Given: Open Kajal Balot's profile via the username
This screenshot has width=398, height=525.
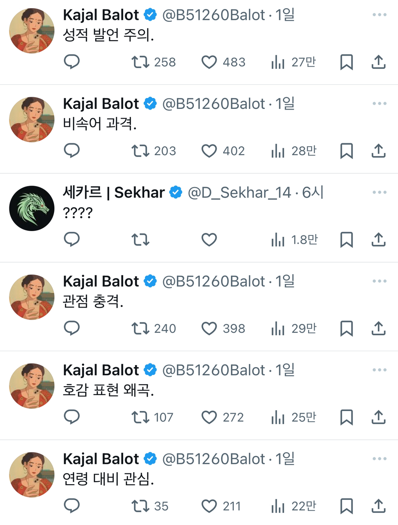Looking at the screenshot, I should coord(101,15).
